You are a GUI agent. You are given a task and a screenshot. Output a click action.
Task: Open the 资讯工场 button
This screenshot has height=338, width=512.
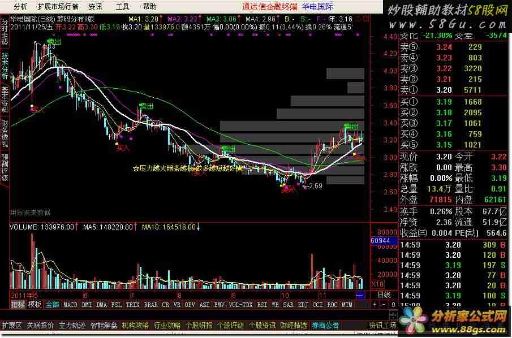tap(382, 325)
